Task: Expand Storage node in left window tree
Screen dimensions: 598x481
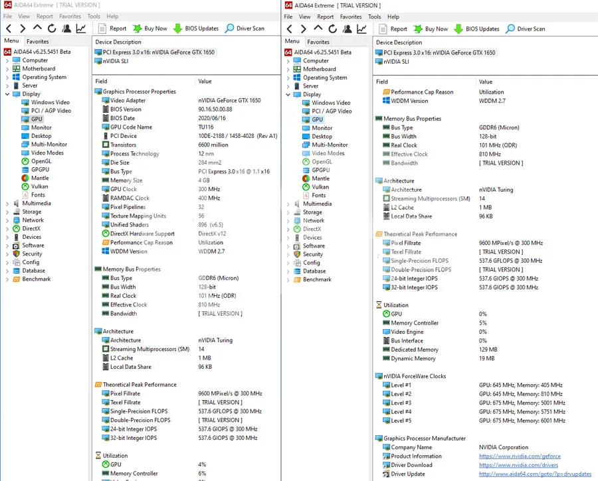Action: (7, 212)
